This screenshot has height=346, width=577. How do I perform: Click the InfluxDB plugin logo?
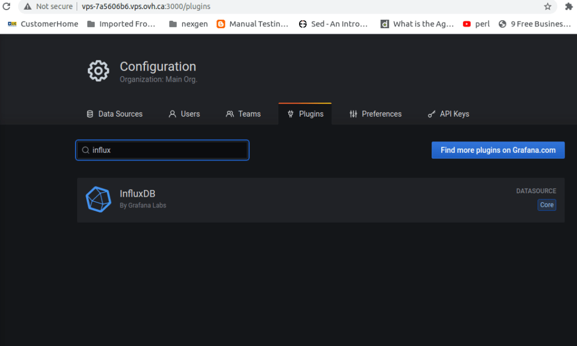[98, 199]
